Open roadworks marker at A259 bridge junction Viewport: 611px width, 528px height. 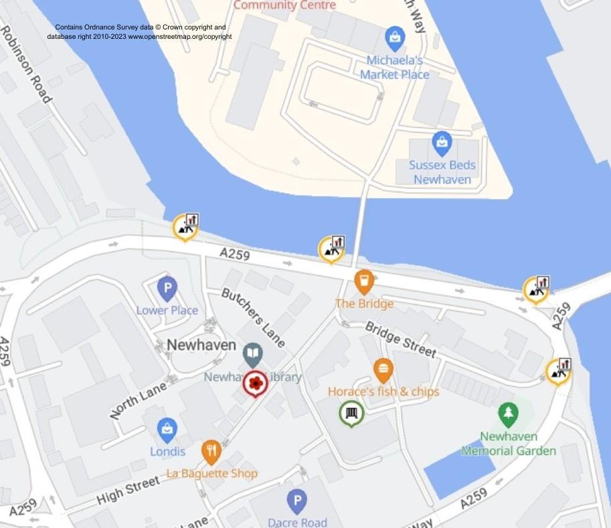point(536,290)
